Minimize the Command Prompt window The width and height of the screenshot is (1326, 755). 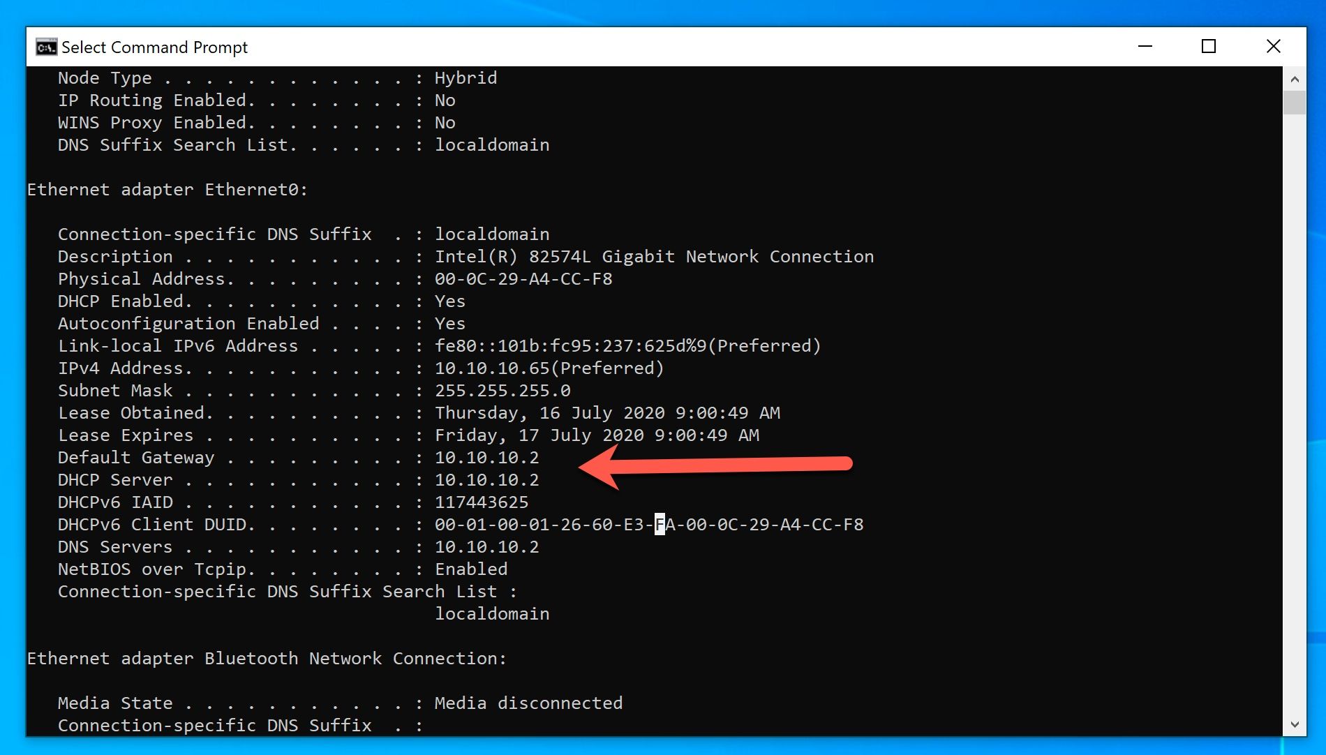click(x=1145, y=47)
